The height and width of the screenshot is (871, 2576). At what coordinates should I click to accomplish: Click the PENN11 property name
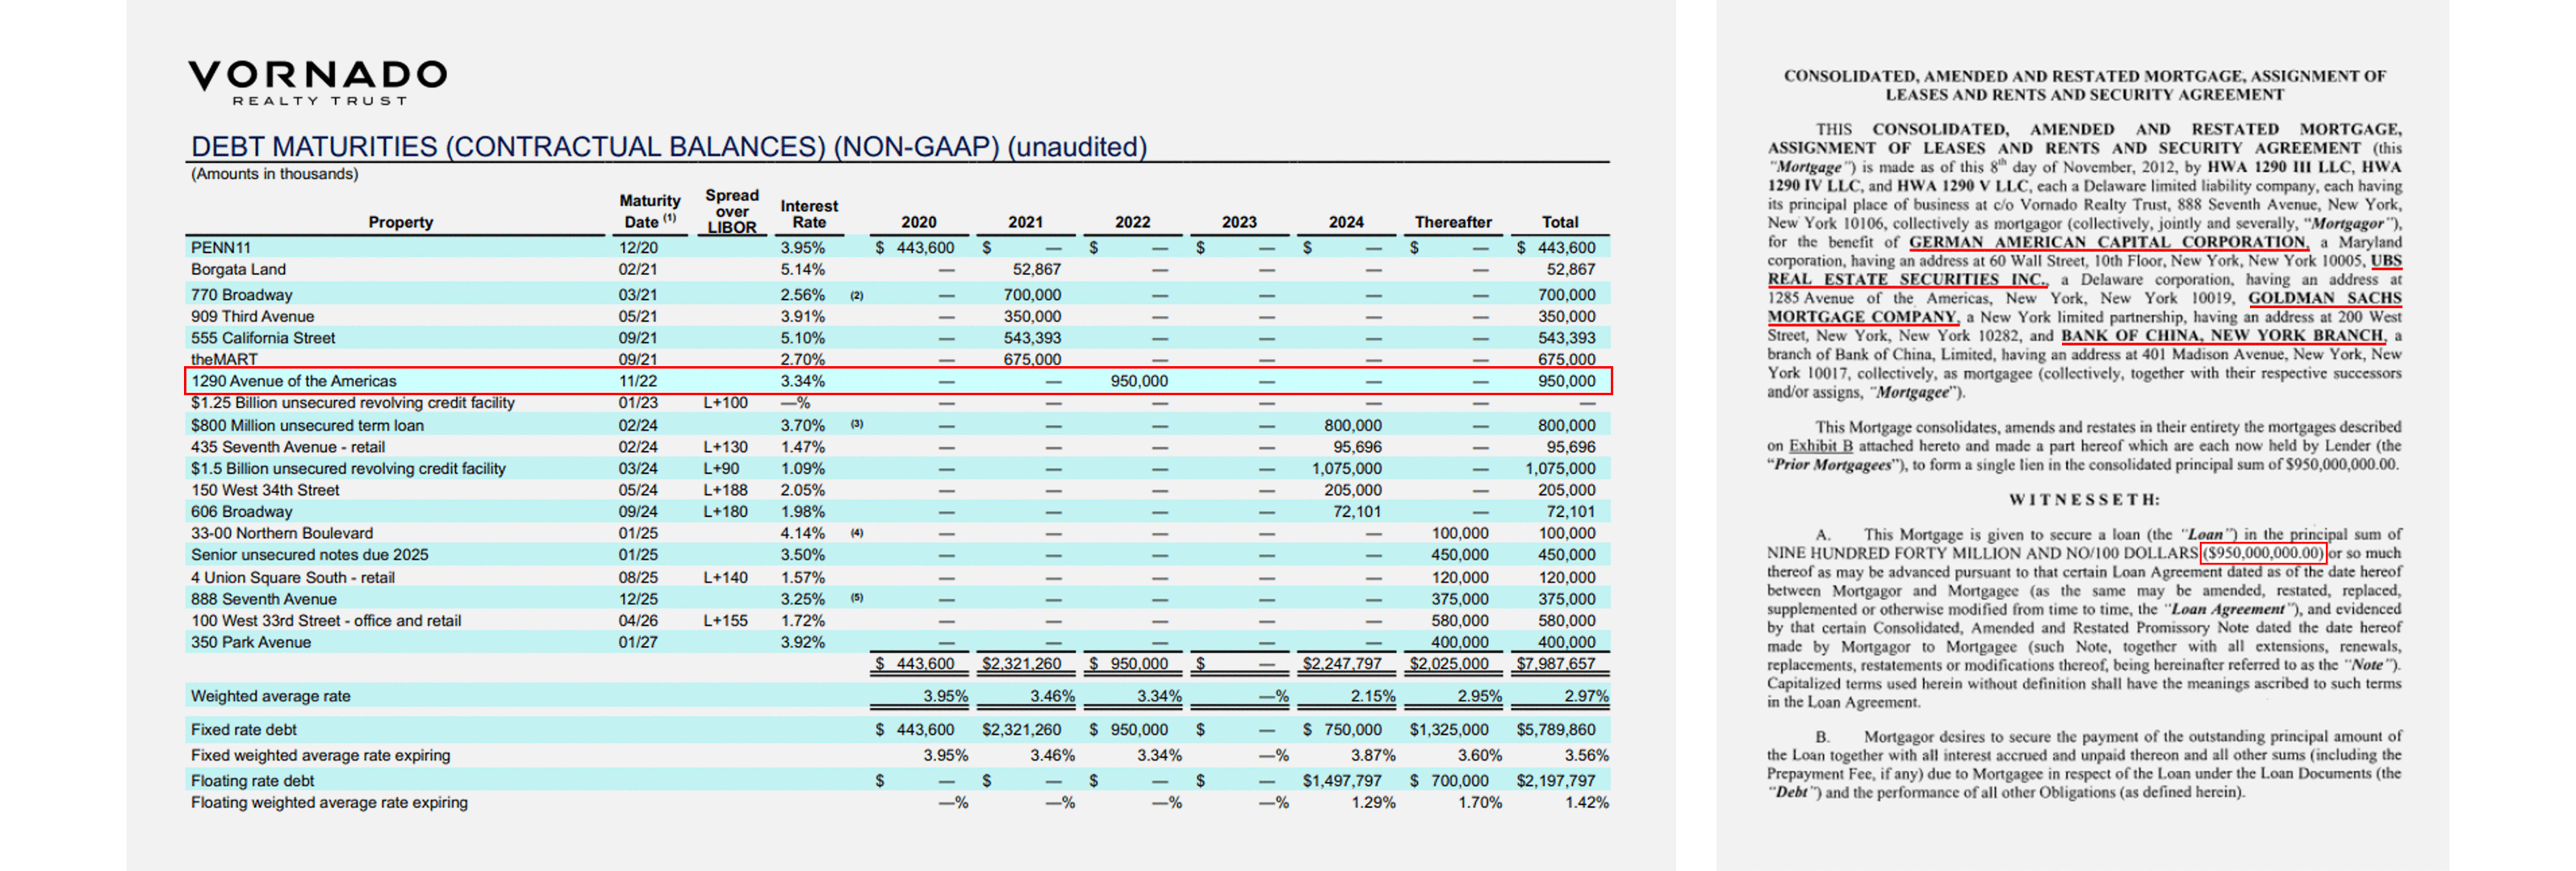221,248
